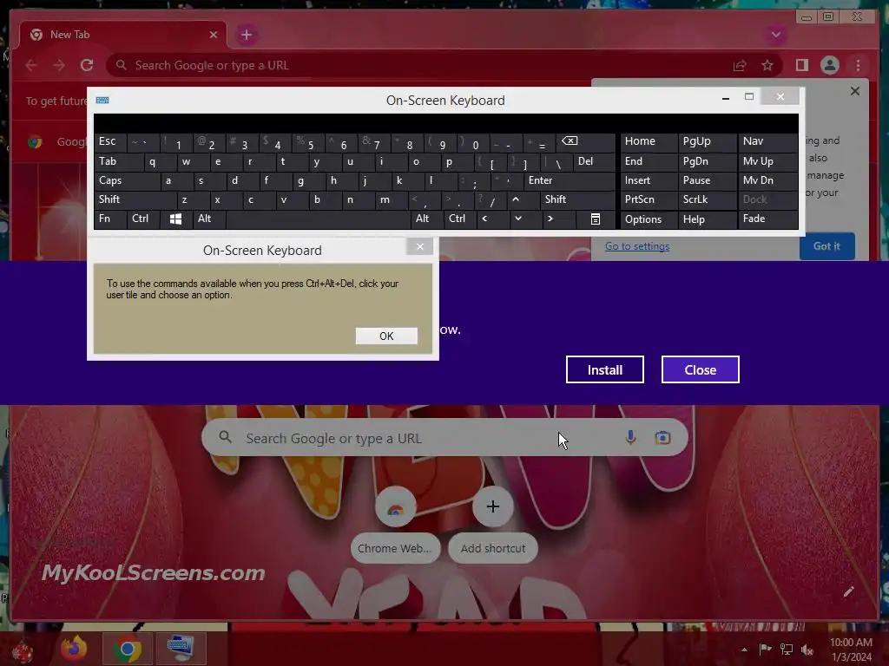Toggle the Fade key
This screenshot has height=666, width=889.
[767, 219]
